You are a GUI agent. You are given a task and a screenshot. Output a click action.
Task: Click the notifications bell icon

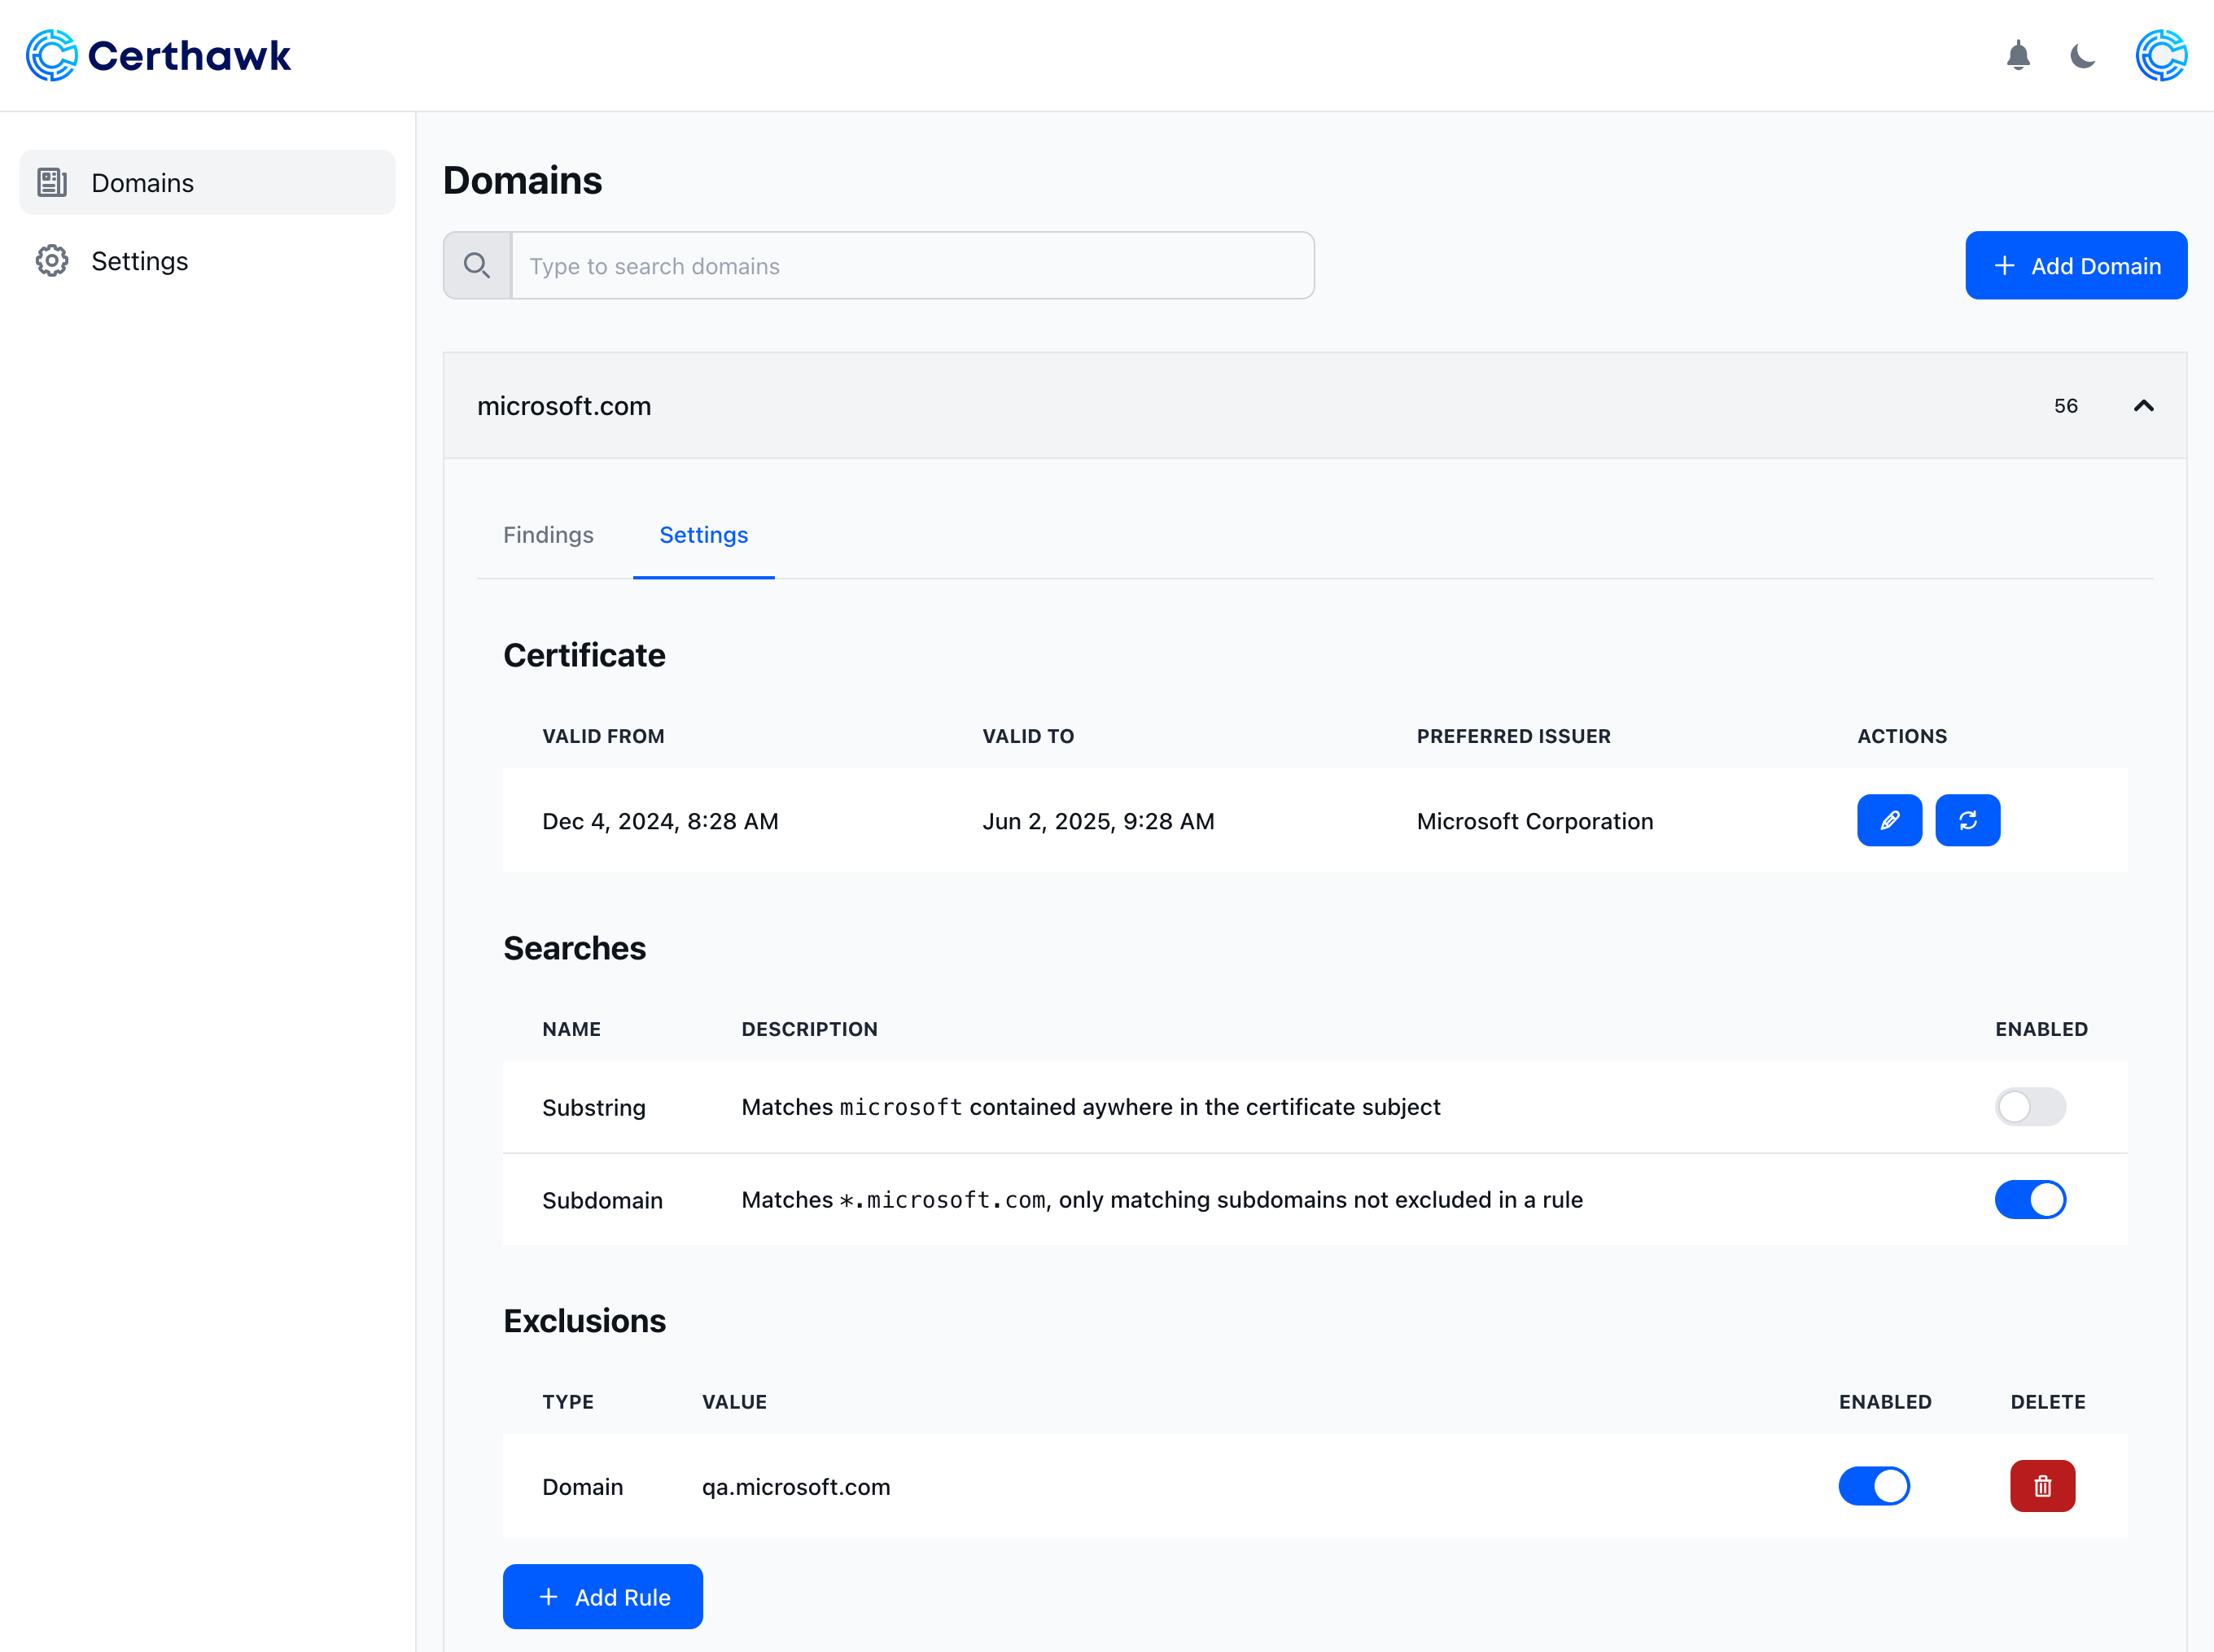tap(2018, 55)
